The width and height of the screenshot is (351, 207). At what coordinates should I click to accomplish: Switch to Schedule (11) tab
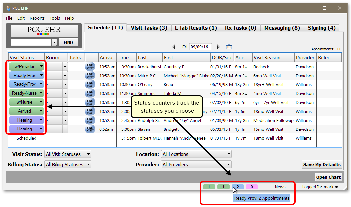coord(105,28)
